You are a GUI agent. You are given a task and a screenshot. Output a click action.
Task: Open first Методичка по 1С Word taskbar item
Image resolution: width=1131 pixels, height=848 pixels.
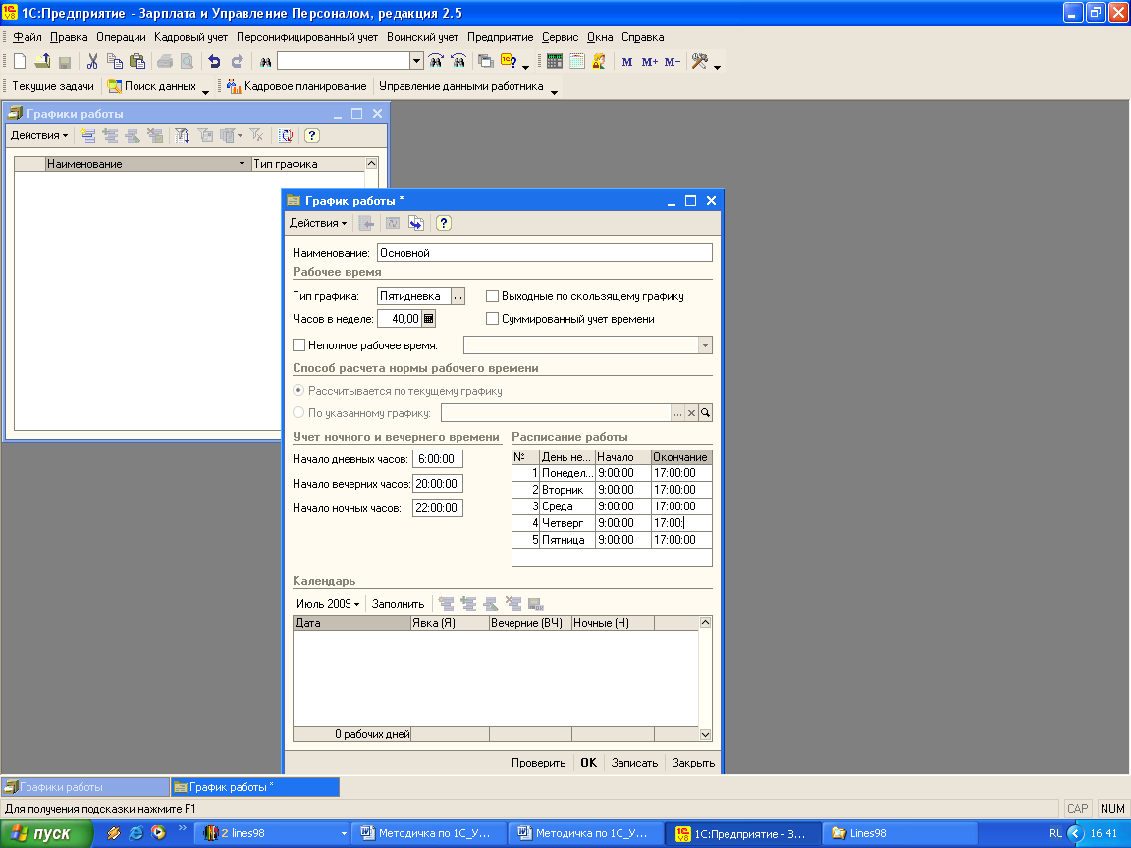pyautogui.click(x=428, y=833)
